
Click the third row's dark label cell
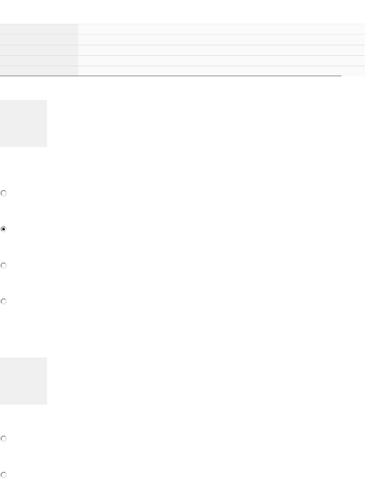tap(39, 50)
